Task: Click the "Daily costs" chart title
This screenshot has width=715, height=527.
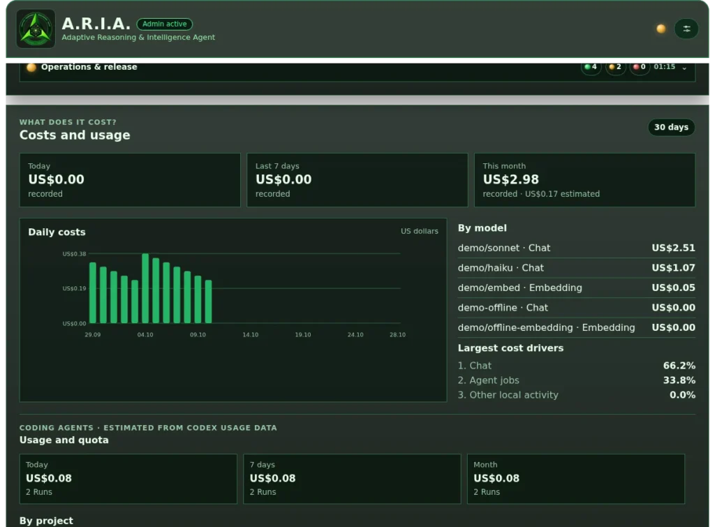Action: click(57, 232)
